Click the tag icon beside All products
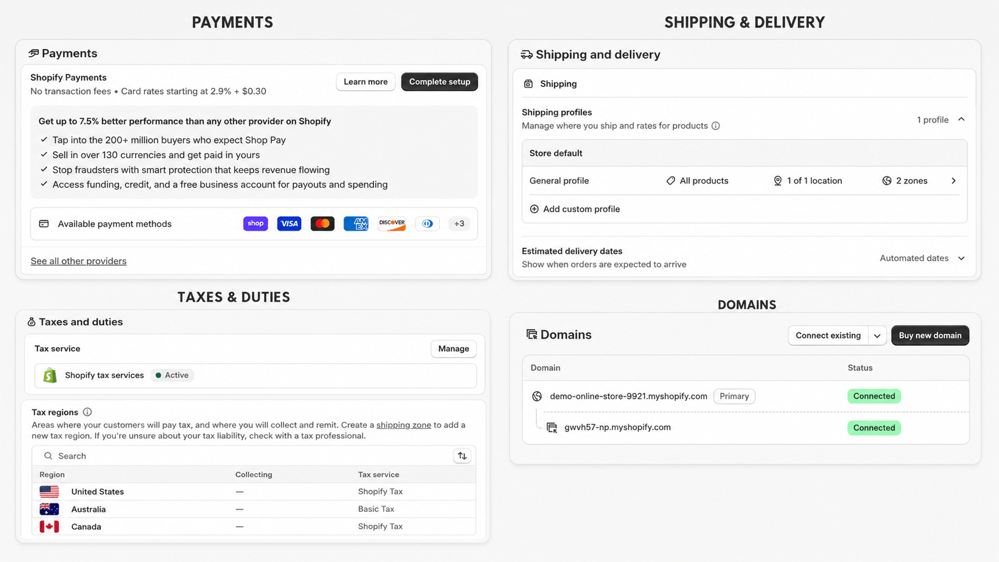999x562 pixels. [x=670, y=180]
